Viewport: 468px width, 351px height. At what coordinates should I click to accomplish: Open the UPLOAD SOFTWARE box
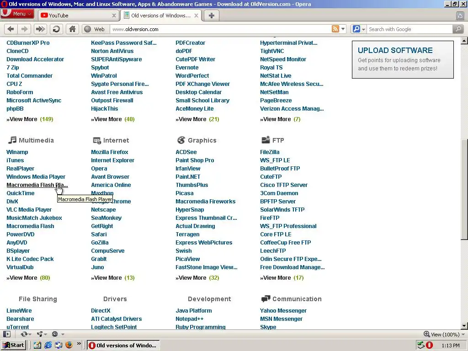(403, 59)
